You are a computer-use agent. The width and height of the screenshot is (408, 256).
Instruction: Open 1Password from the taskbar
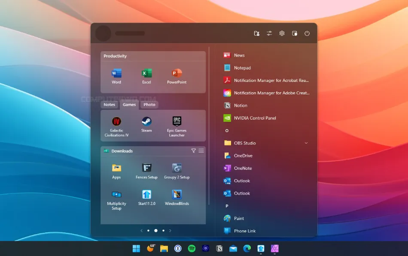[x=178, y=248]
